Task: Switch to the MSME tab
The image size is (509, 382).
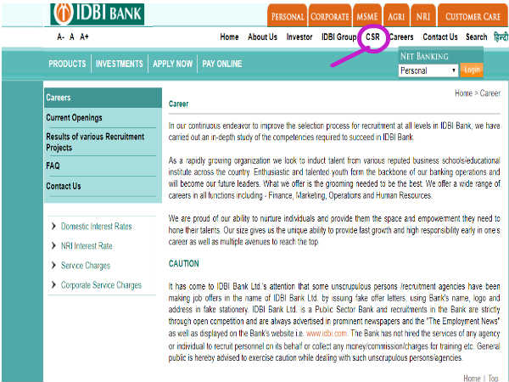Action: (367, 16)
